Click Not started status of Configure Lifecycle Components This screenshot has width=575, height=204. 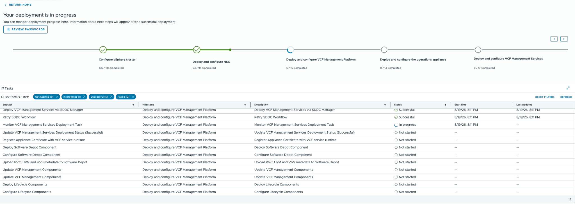point(405,192)
